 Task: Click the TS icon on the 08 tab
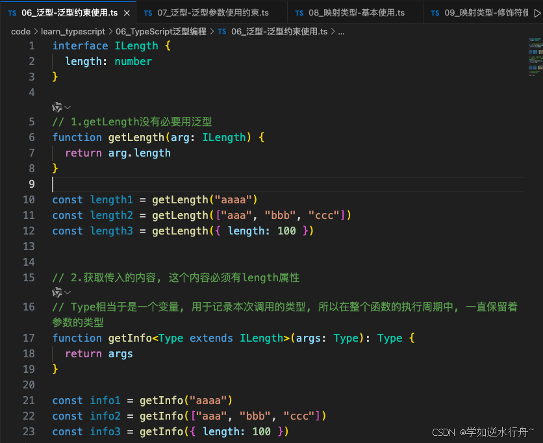click(x=299, y=13)
